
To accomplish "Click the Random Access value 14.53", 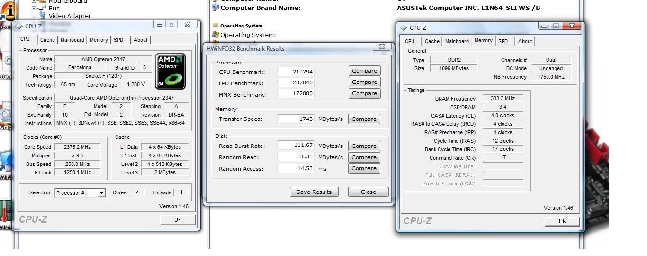I will click(296, 168).
